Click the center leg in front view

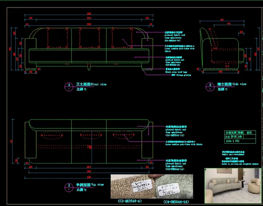[x=89, y=67]
